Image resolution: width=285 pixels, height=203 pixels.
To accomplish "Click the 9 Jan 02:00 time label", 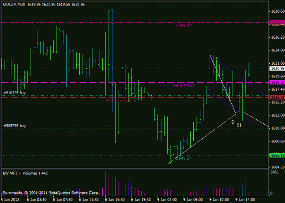I will click(x=167, y=200).
